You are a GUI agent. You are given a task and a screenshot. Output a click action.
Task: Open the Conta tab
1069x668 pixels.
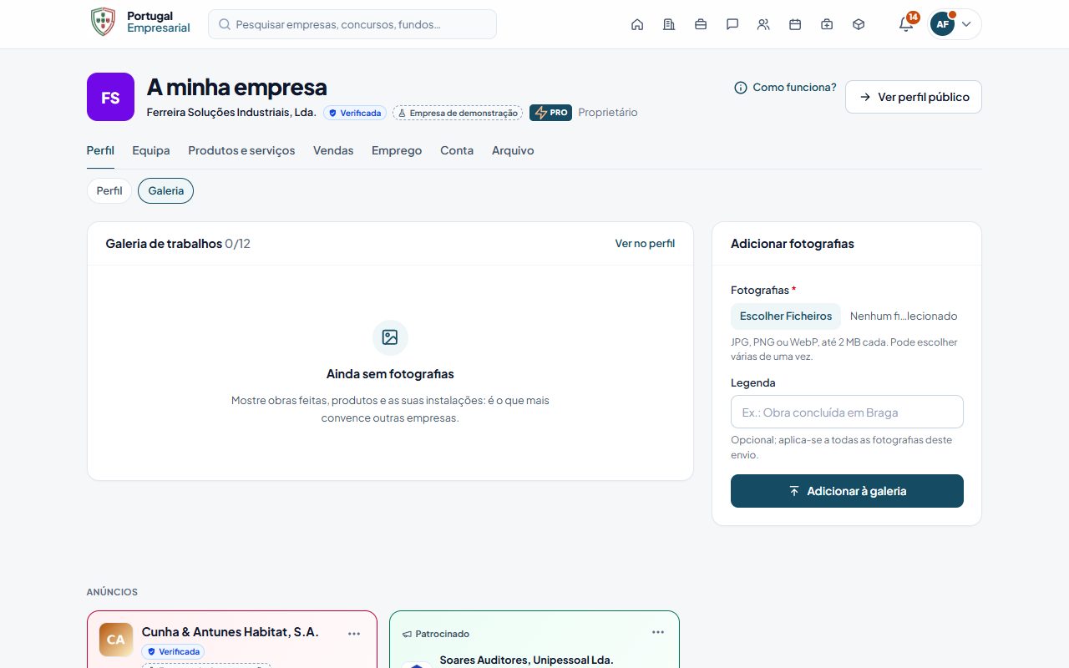[x=457, y=150]
